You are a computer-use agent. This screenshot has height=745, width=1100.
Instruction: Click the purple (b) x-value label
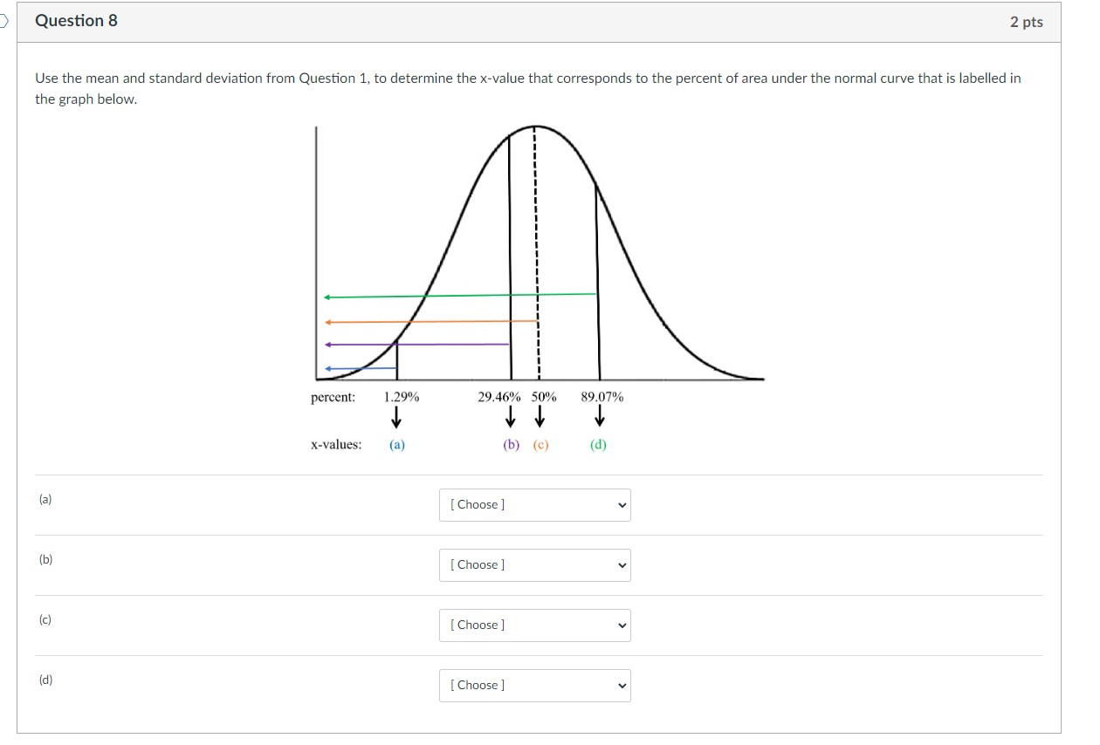pyautogui.click(x=509, y=444)
